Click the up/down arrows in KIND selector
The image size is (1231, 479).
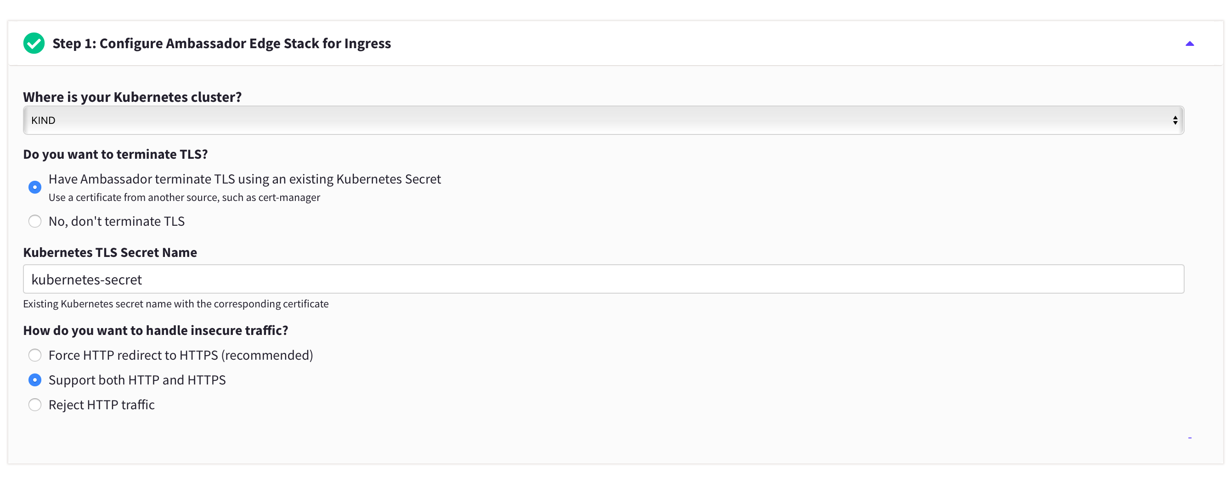coord(1175,120)
